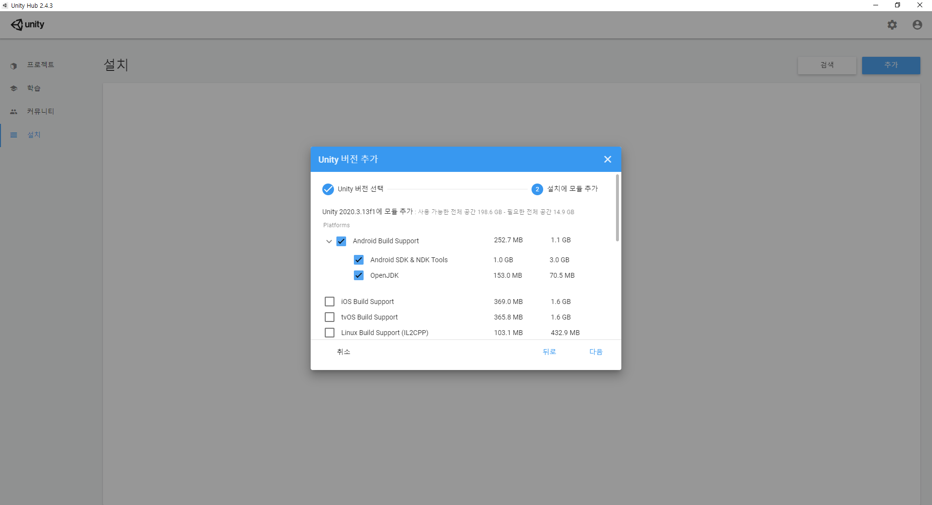The height and width of the screenshot is (505, 932).
Task: Click the 프로젝트 cube icon in sidebar
Action: coord(14,65)
